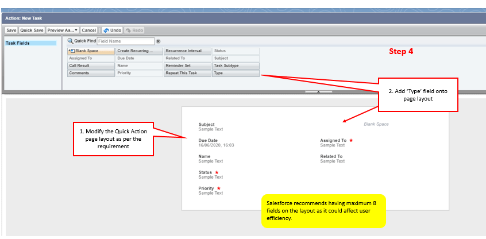Screen dimensions: 486x239
Task: Click the Quick Find magnifier icon
Action: [x=71, y=41]
